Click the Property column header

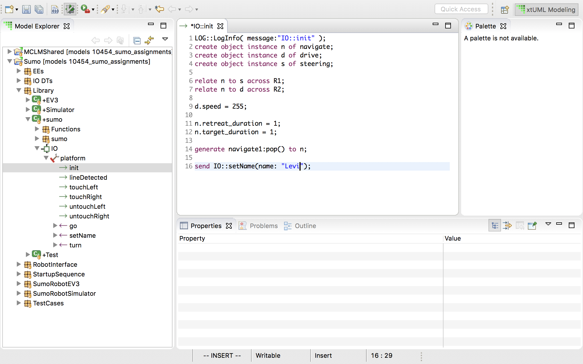[x=311, y=238]
